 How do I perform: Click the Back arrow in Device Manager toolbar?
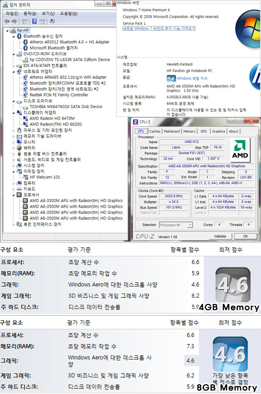7,21
